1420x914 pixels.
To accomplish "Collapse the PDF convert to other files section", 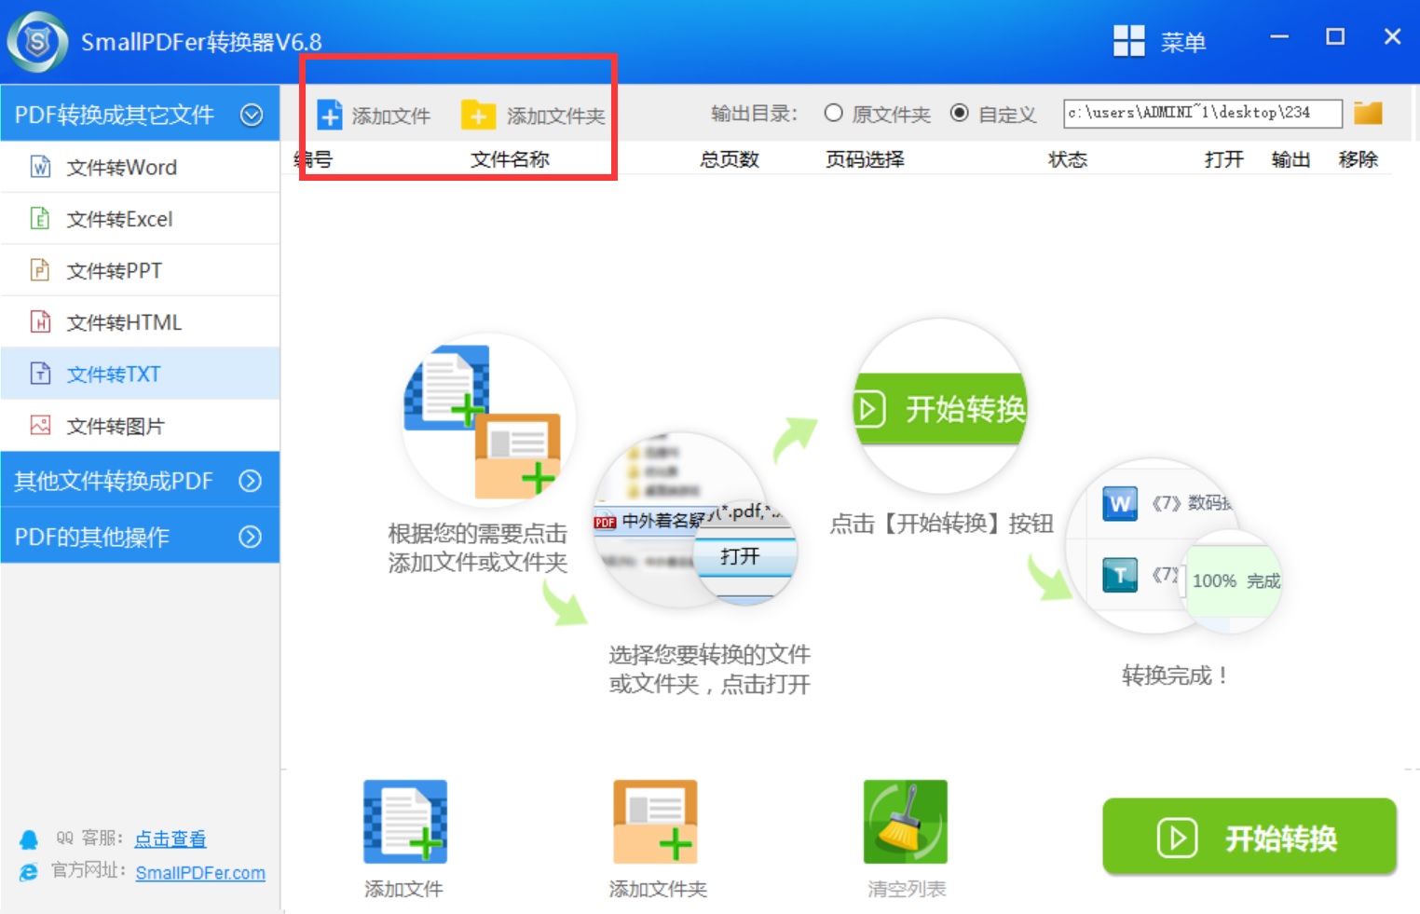I will coord(251,115).
